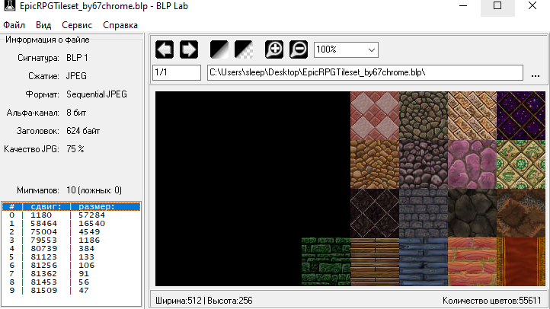Select mipmap row 8 with size 56
The width and height of the screenshot is (550, 309).
(72, 282)
